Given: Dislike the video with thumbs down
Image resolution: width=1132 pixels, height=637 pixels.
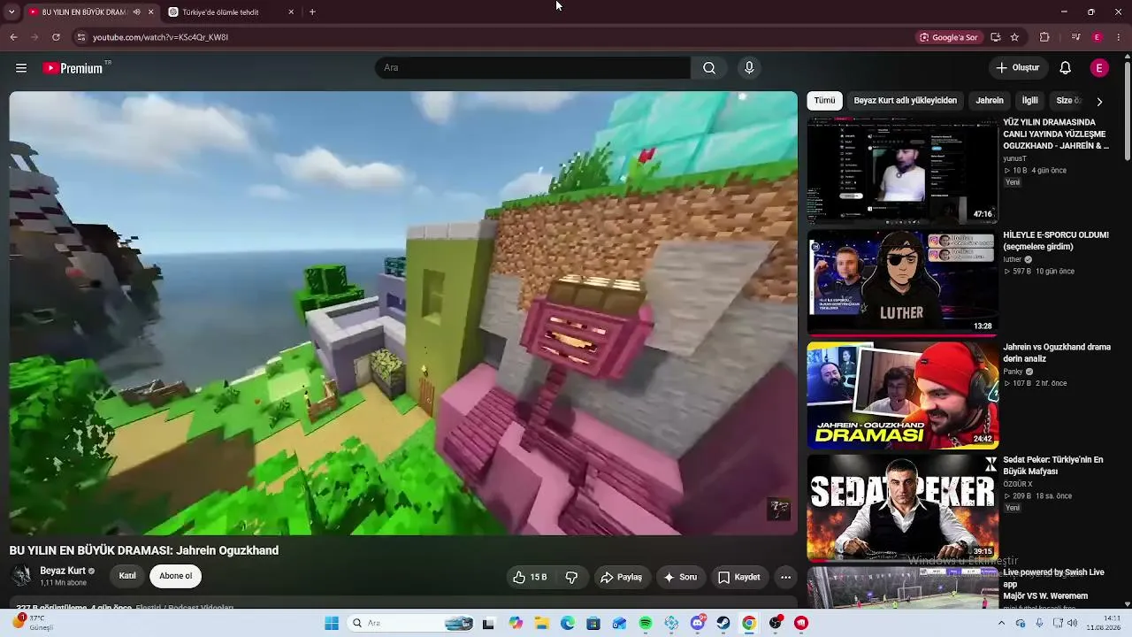Looking at the screenshot, I should pyautogui.click(x=571, y=577).
